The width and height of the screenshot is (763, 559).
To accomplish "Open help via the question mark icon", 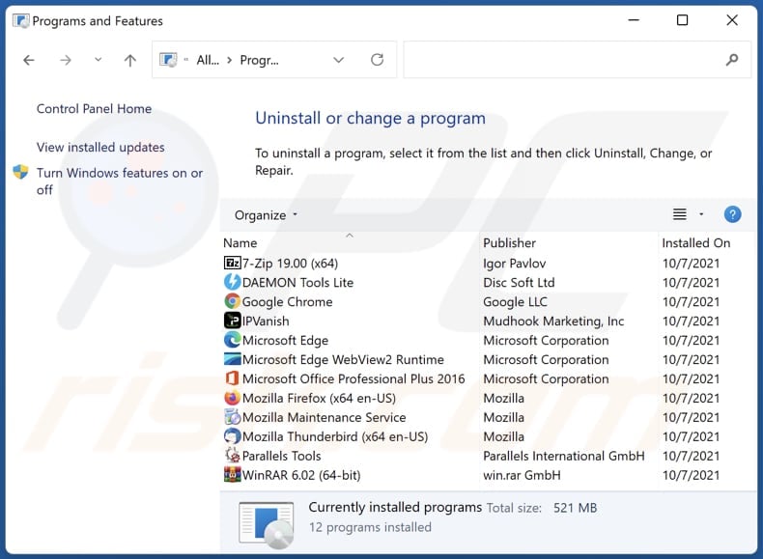I will point(732,214).
